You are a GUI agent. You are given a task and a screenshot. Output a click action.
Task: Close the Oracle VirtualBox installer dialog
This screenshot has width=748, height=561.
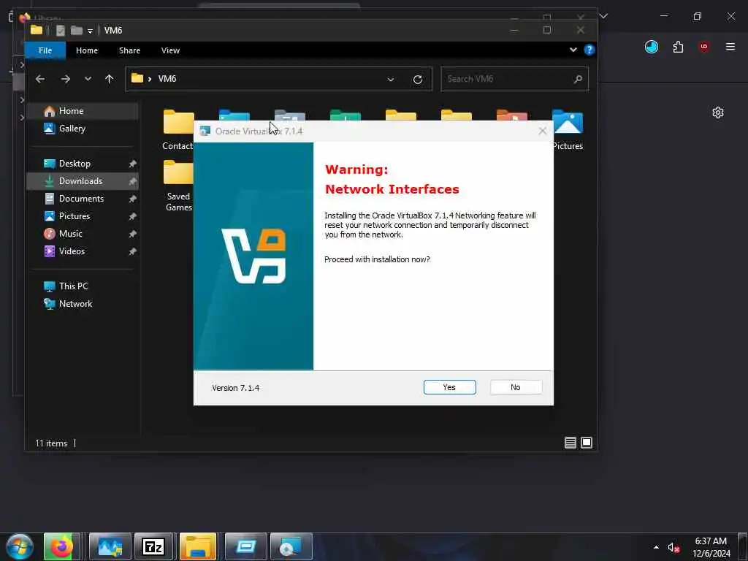click(543, 131)
